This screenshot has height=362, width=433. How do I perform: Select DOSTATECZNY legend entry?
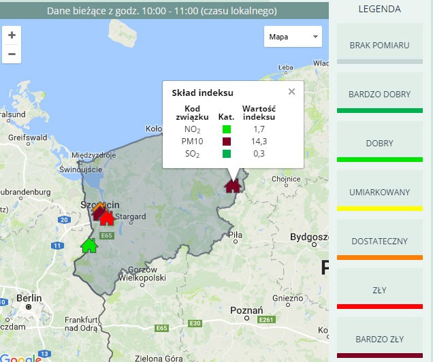pyautogui.click(x=379, y=242)
